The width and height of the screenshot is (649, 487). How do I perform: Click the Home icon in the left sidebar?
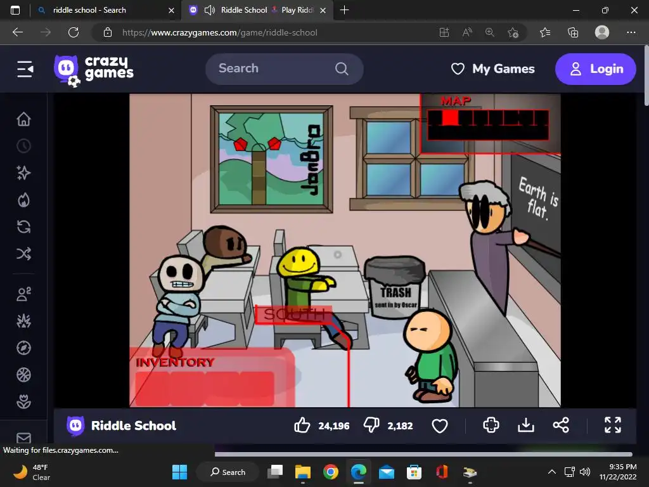point(23,119)
